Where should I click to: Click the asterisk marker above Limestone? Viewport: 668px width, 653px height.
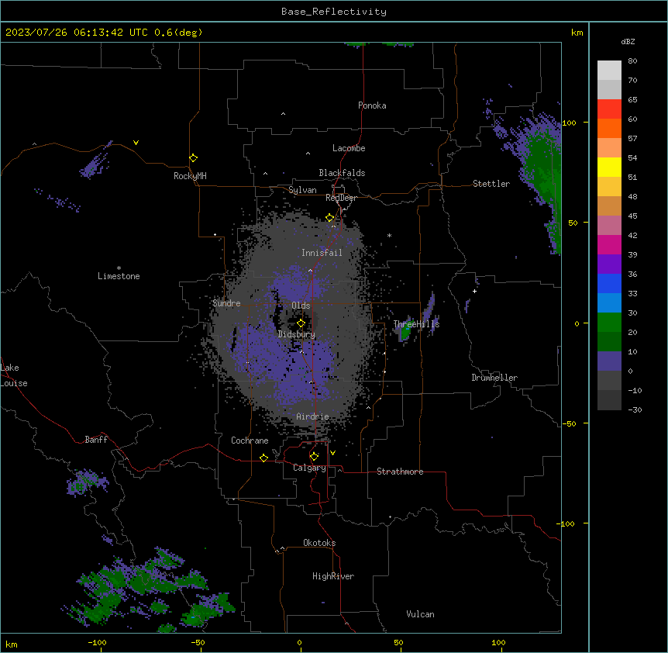(x=119, y=268)
